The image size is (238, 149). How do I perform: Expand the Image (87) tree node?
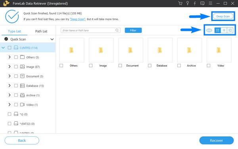coord(10,67)
